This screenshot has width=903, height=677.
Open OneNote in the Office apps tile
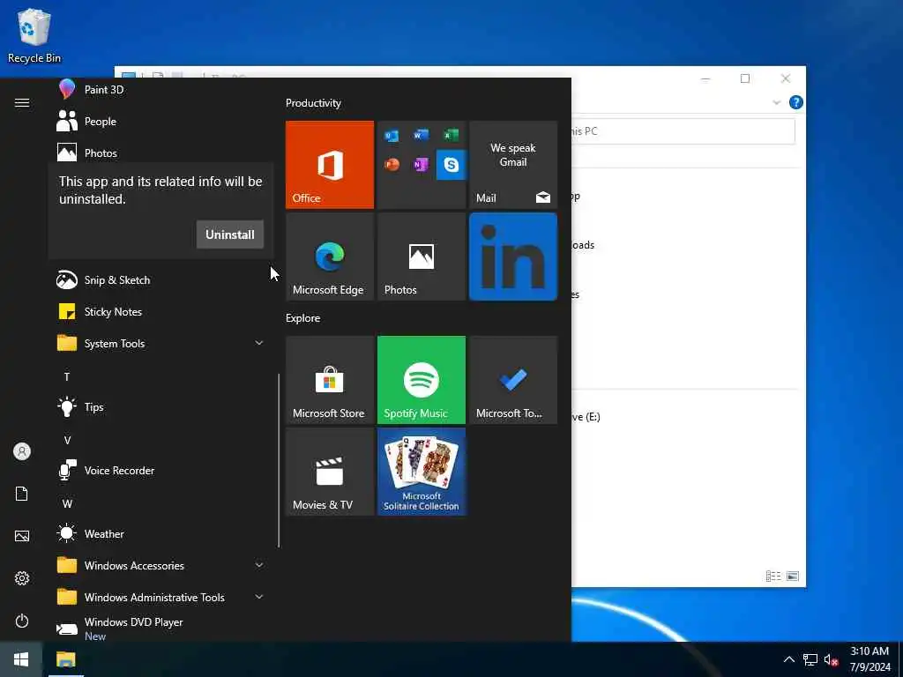tap(421, 165)
